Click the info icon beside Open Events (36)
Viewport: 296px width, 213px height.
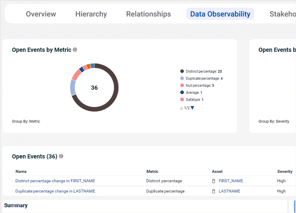(x=61, y=156)
